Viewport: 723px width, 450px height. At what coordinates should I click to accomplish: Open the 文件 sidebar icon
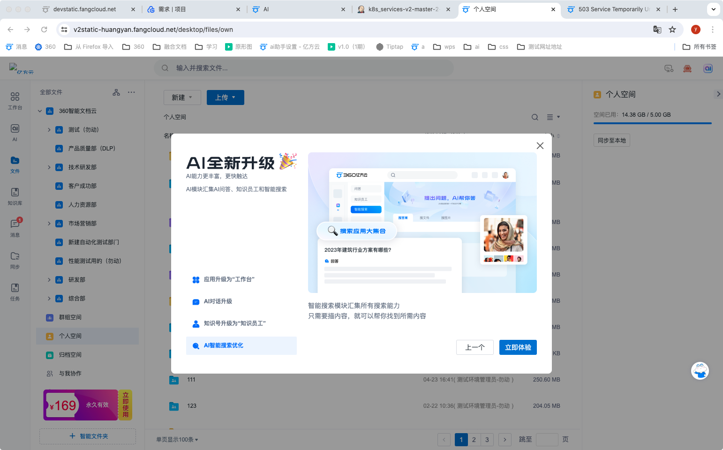15,165
